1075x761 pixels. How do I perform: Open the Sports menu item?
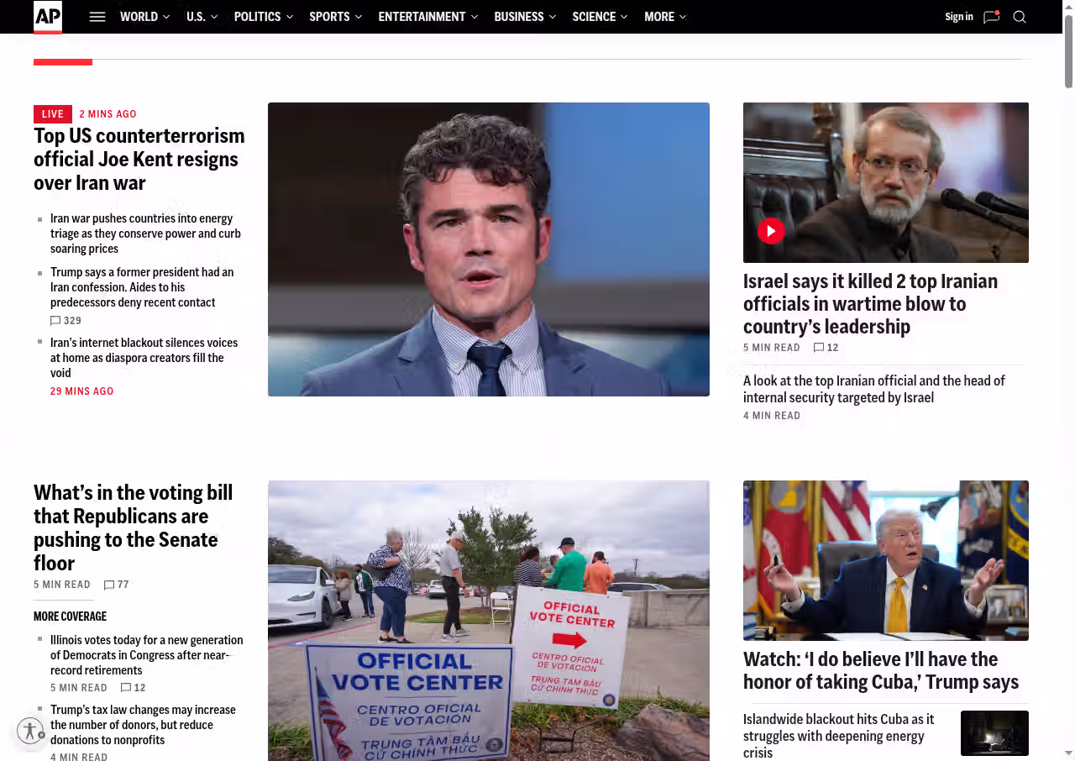[336, 17]
